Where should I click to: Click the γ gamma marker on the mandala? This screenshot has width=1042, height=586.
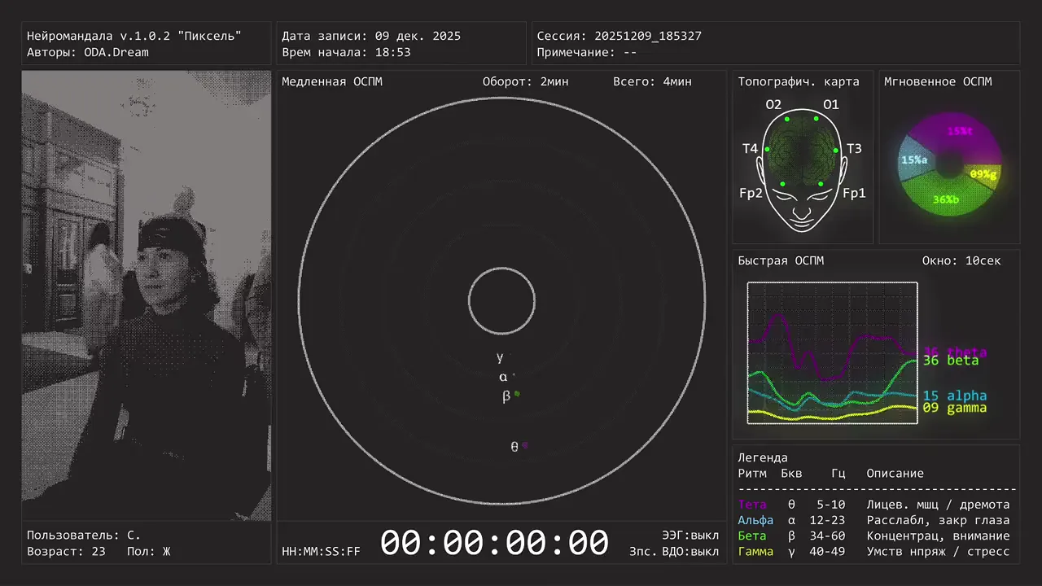(x=500, y=356)
